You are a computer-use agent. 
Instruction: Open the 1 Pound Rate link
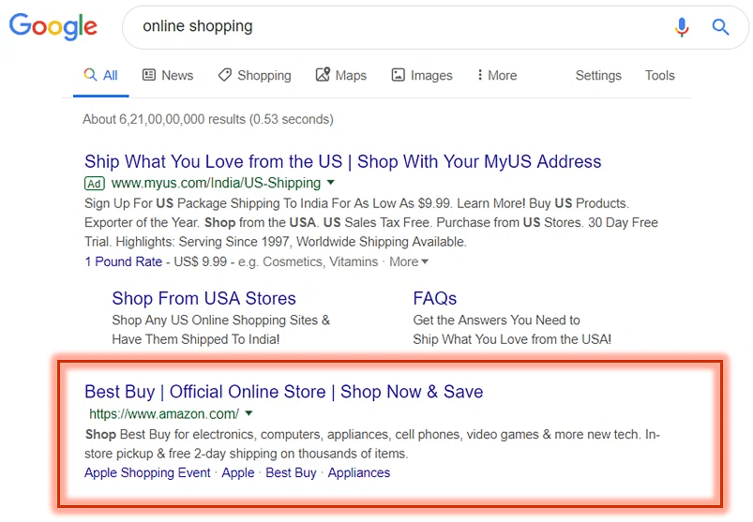tap(124, 262)
